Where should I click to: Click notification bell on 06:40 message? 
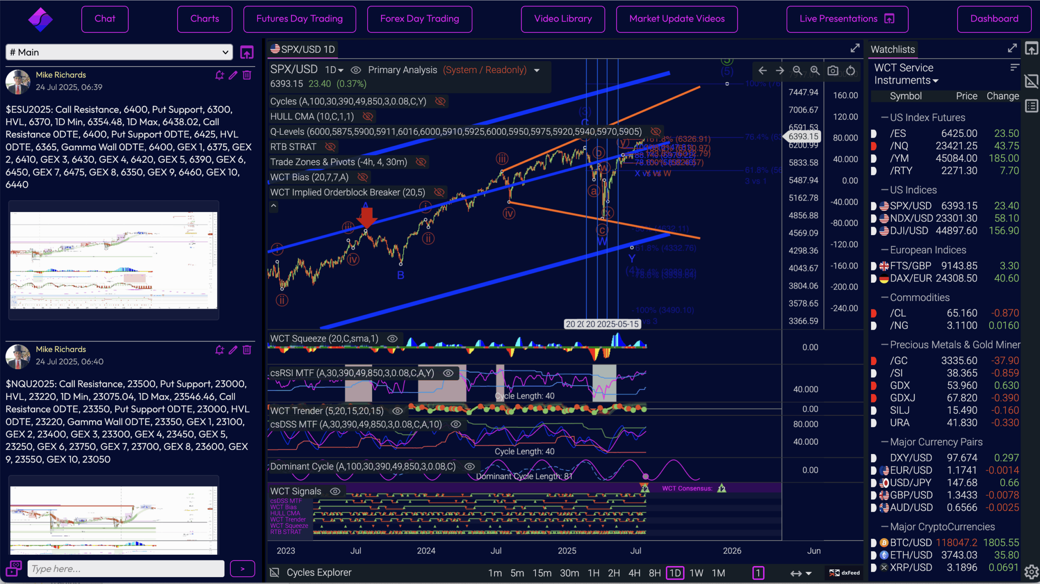point(219,350)
